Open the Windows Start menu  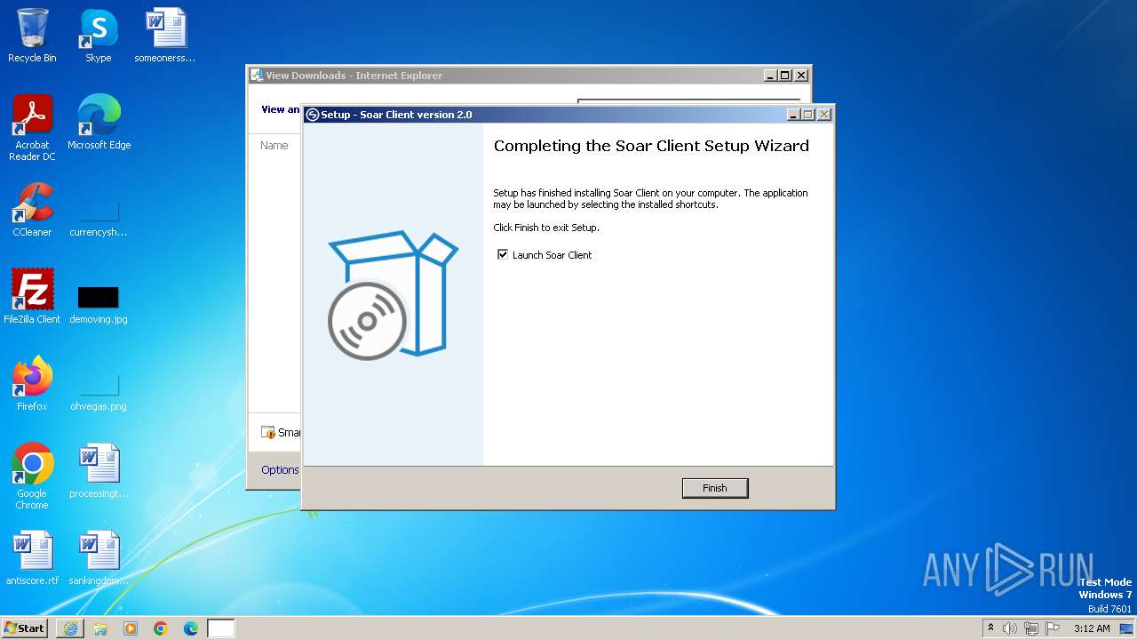(24, 628)
